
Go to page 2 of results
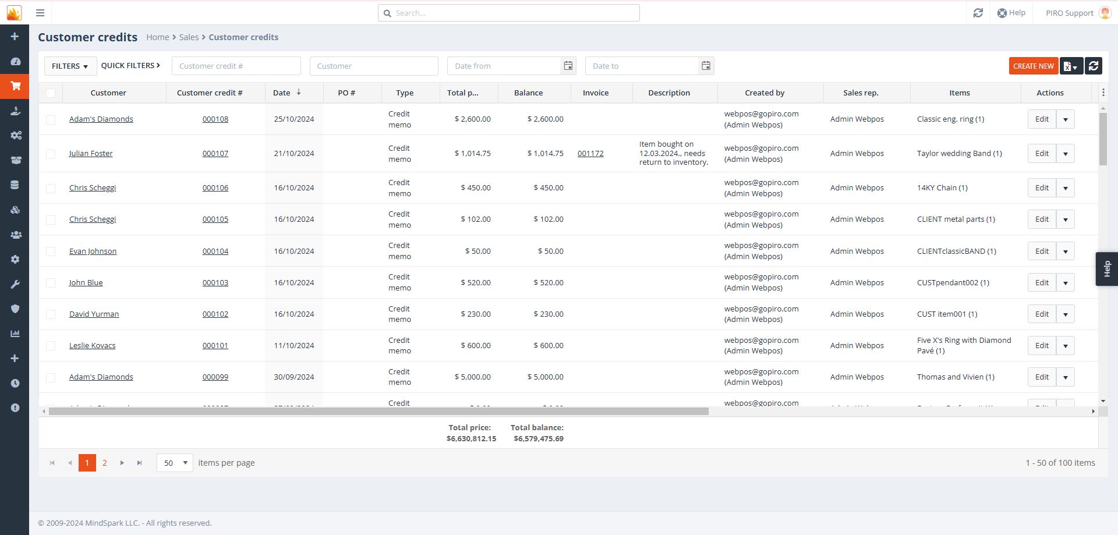pos(105,463)
